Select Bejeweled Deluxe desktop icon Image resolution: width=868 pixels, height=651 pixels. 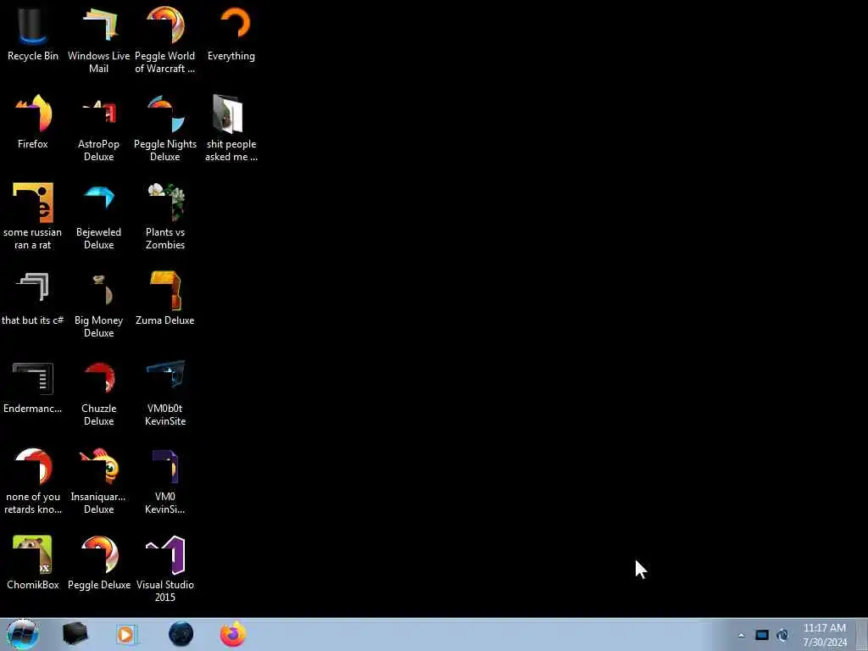[98, 216]
